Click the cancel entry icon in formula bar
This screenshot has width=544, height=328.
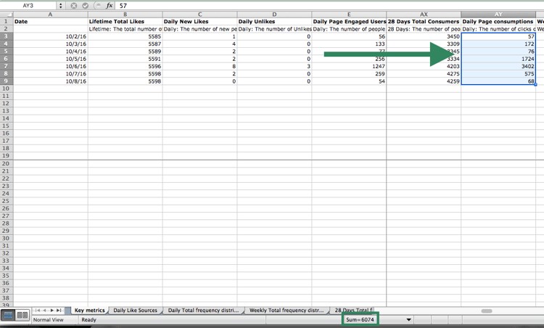click(x=74, y=5)
